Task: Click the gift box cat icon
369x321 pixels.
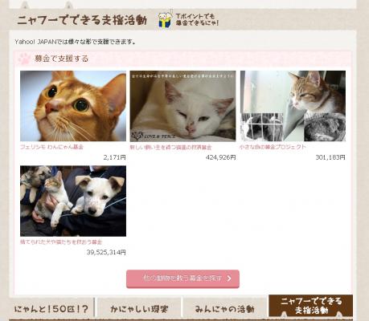Action: point(165,20)
